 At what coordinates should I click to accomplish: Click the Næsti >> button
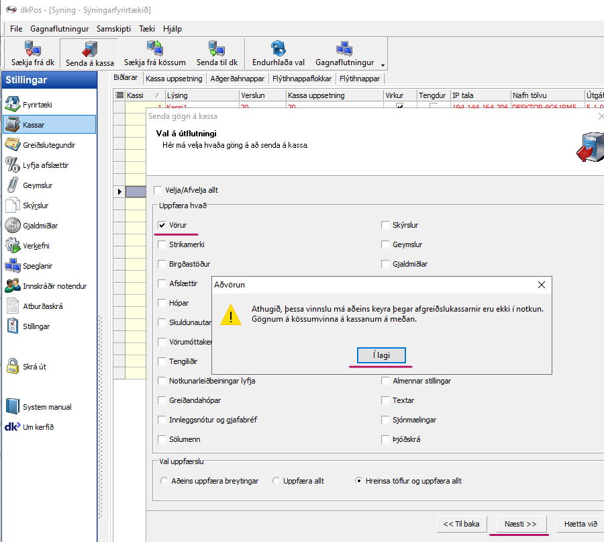click(520, 524)
